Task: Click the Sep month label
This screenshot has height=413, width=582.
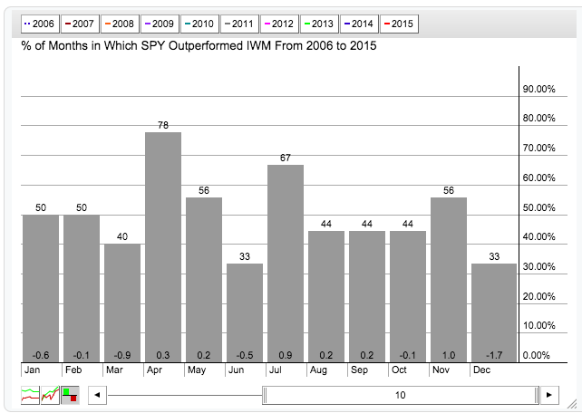Action: [x=359, y=370]
